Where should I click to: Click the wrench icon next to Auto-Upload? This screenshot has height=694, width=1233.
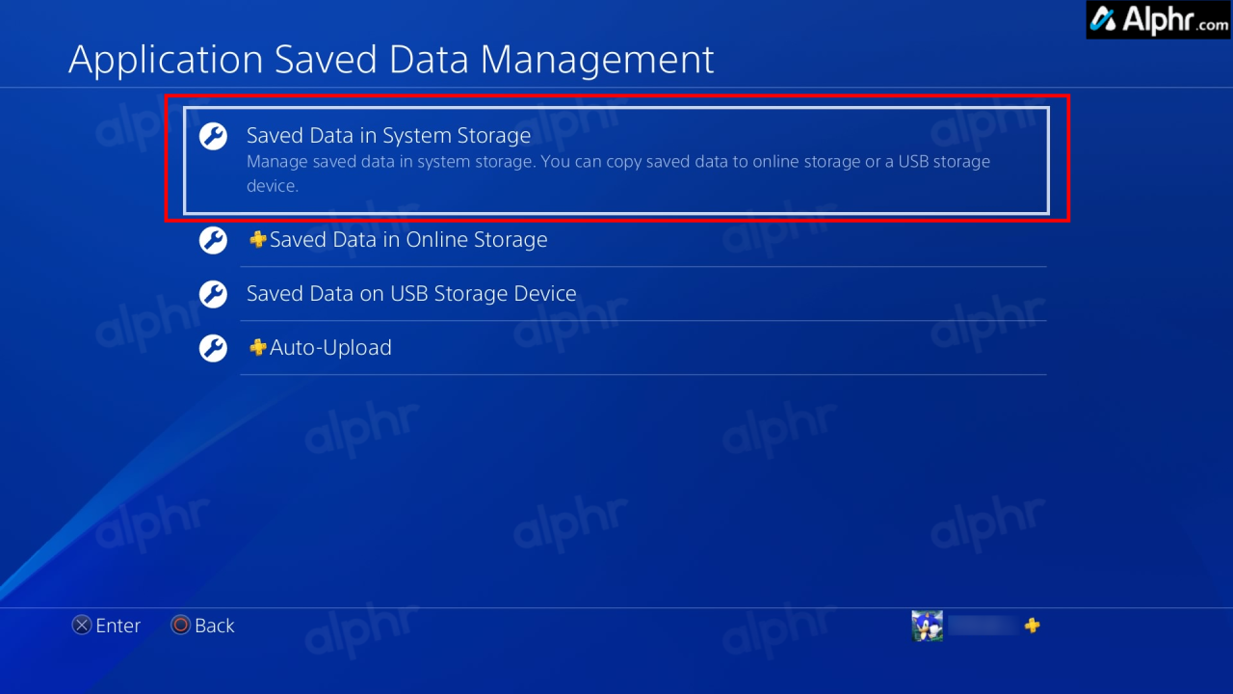212,348
